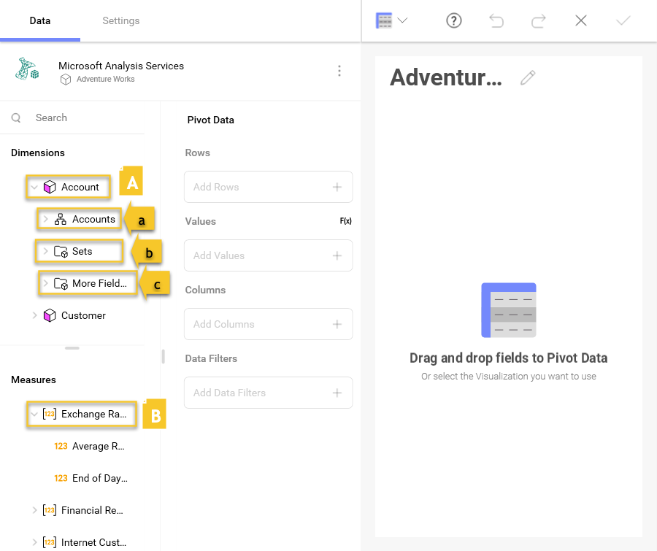Switch to the Settings tab
The width and height of the screenshot is (657, 551).
click(x=120, y=20)
